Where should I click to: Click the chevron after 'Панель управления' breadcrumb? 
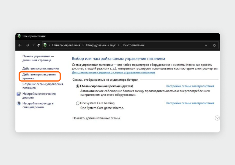coord(83,45)
